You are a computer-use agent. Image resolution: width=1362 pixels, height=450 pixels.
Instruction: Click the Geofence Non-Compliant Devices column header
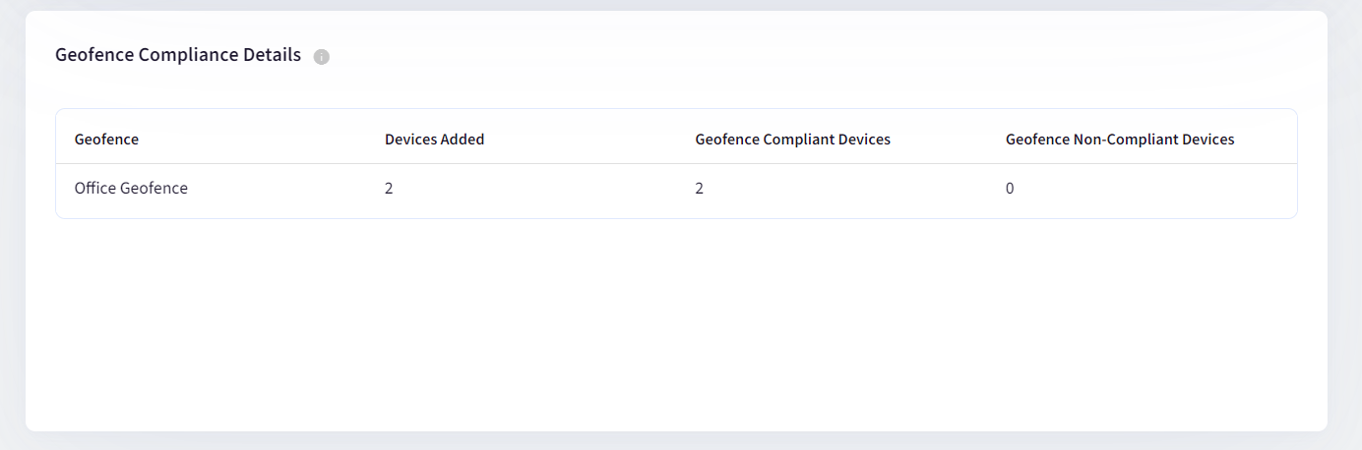(1119, 140)
